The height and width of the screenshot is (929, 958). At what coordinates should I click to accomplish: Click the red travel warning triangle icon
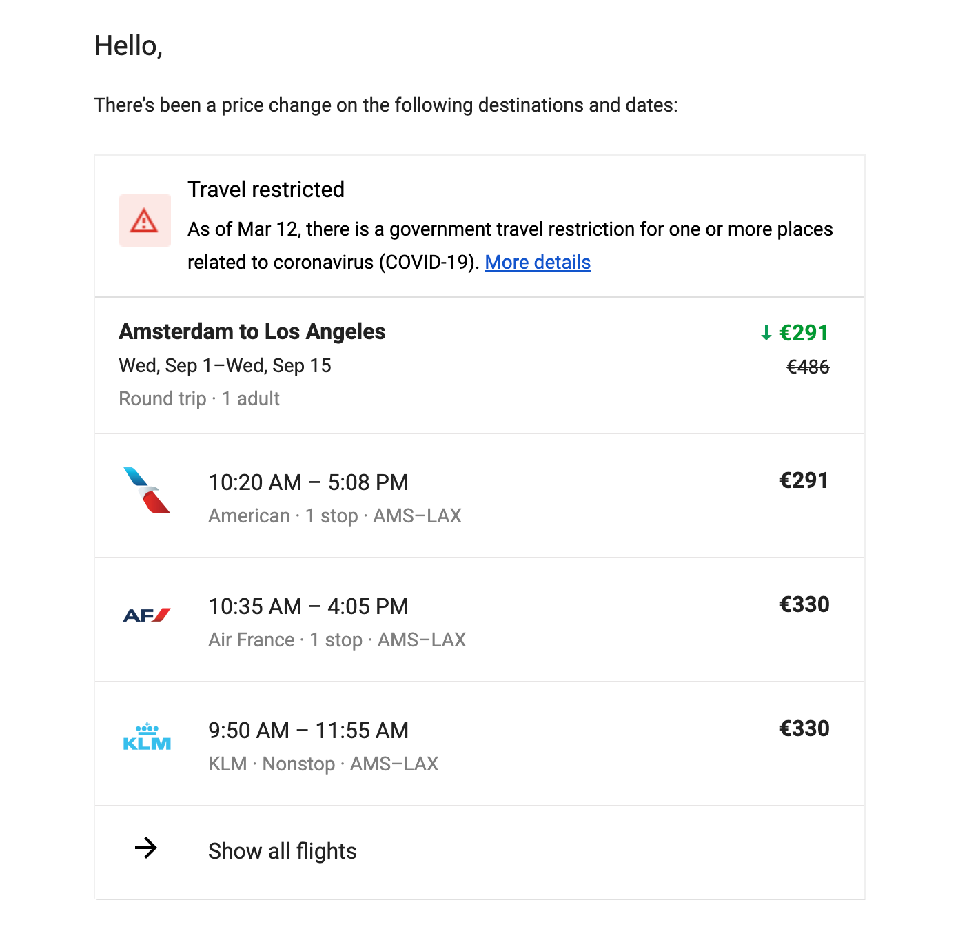pyautogui.click(x=144, y=221)
